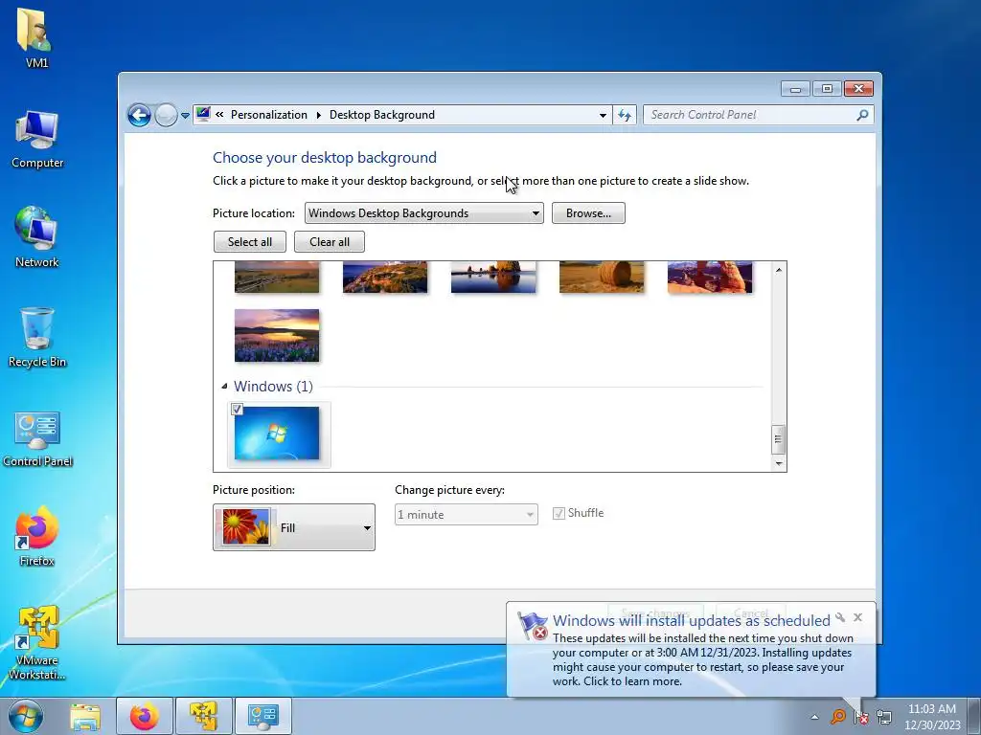Click the taskbar clock showing 11:03 AM
The image size is (981, 735).
pyautogui.click(x=932, y=717)
